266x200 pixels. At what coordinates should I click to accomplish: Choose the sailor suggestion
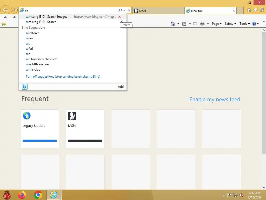click(73, 38)
